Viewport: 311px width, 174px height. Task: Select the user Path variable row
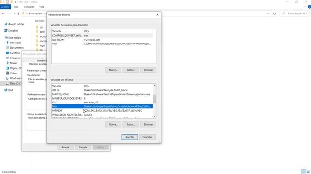pyautogui.click(x=102, y=44)
